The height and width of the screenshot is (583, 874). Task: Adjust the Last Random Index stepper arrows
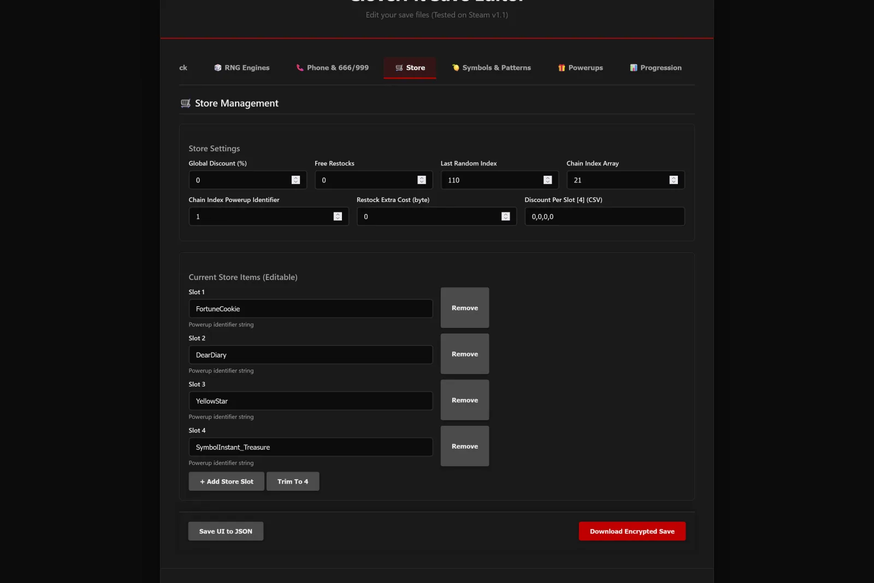pyautogui.click(x=547, y=180)
